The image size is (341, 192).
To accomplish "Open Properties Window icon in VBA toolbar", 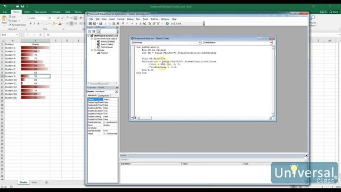I will point(154,23).
